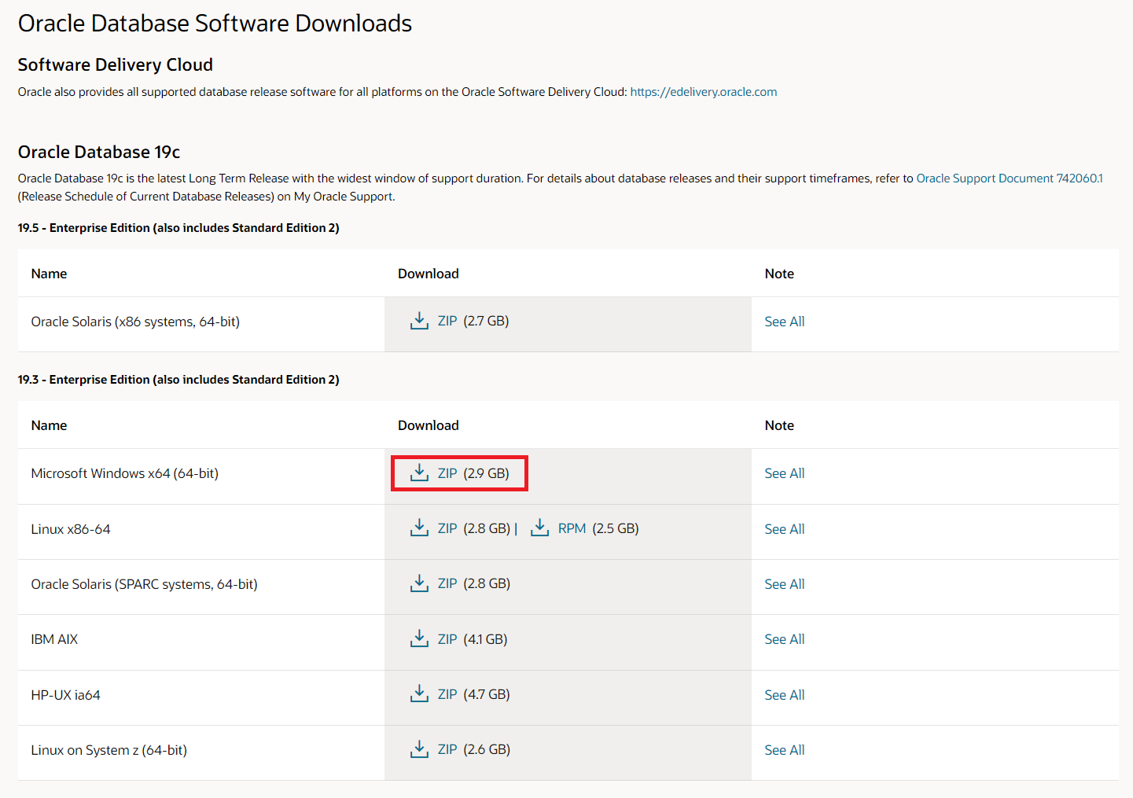Open See All for HP-UX ia64 row
This screenshot has height=798, width=1133.
click(785, 695)
